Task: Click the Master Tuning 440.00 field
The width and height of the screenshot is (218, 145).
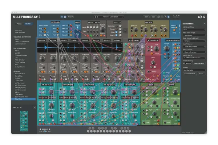Action: (x=188, y=63)
